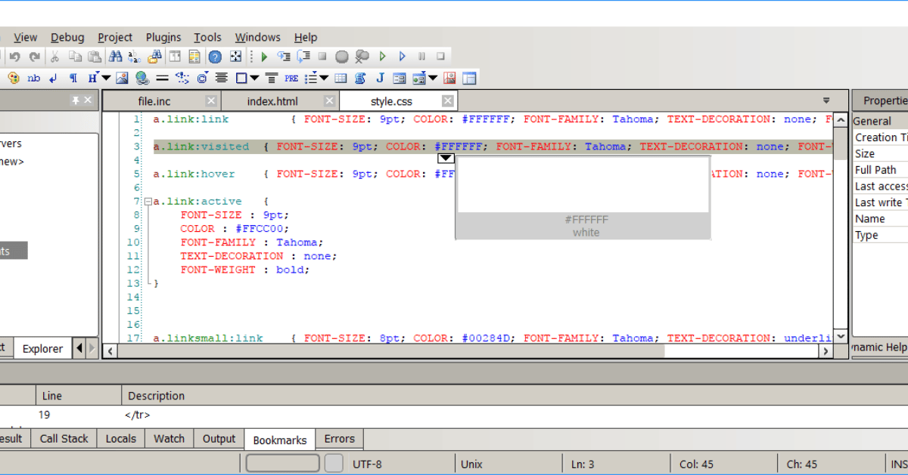Open the div box dropdown arrow
This screenshot has width=908, height=475.
[254, 78]
